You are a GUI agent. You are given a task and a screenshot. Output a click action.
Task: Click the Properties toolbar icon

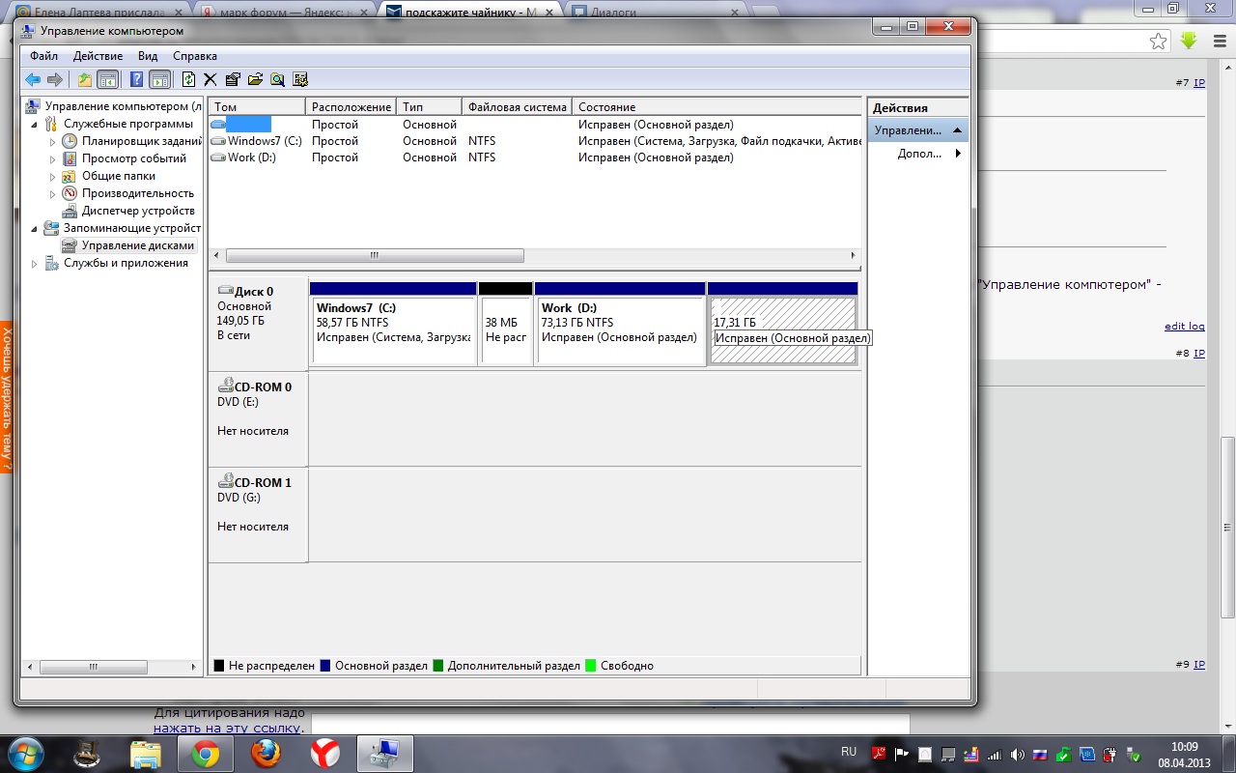tap(233, 80)
